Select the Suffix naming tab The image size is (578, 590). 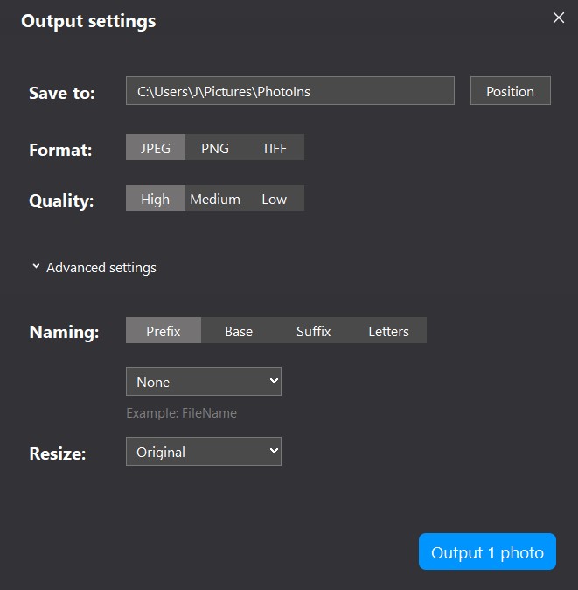(314, 330)
